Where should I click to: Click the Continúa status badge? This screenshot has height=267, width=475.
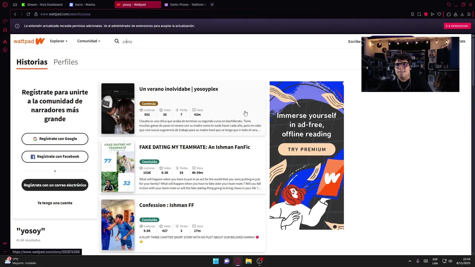click(x=149, y=103)
